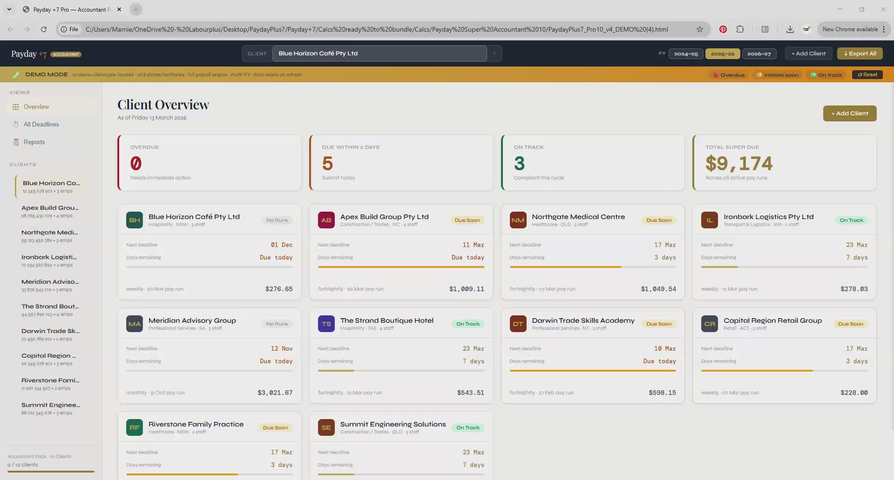This screenshot has height=480, width=894.
Task: Click the Apex Build Group deadline progress bar
Action: 401,267
